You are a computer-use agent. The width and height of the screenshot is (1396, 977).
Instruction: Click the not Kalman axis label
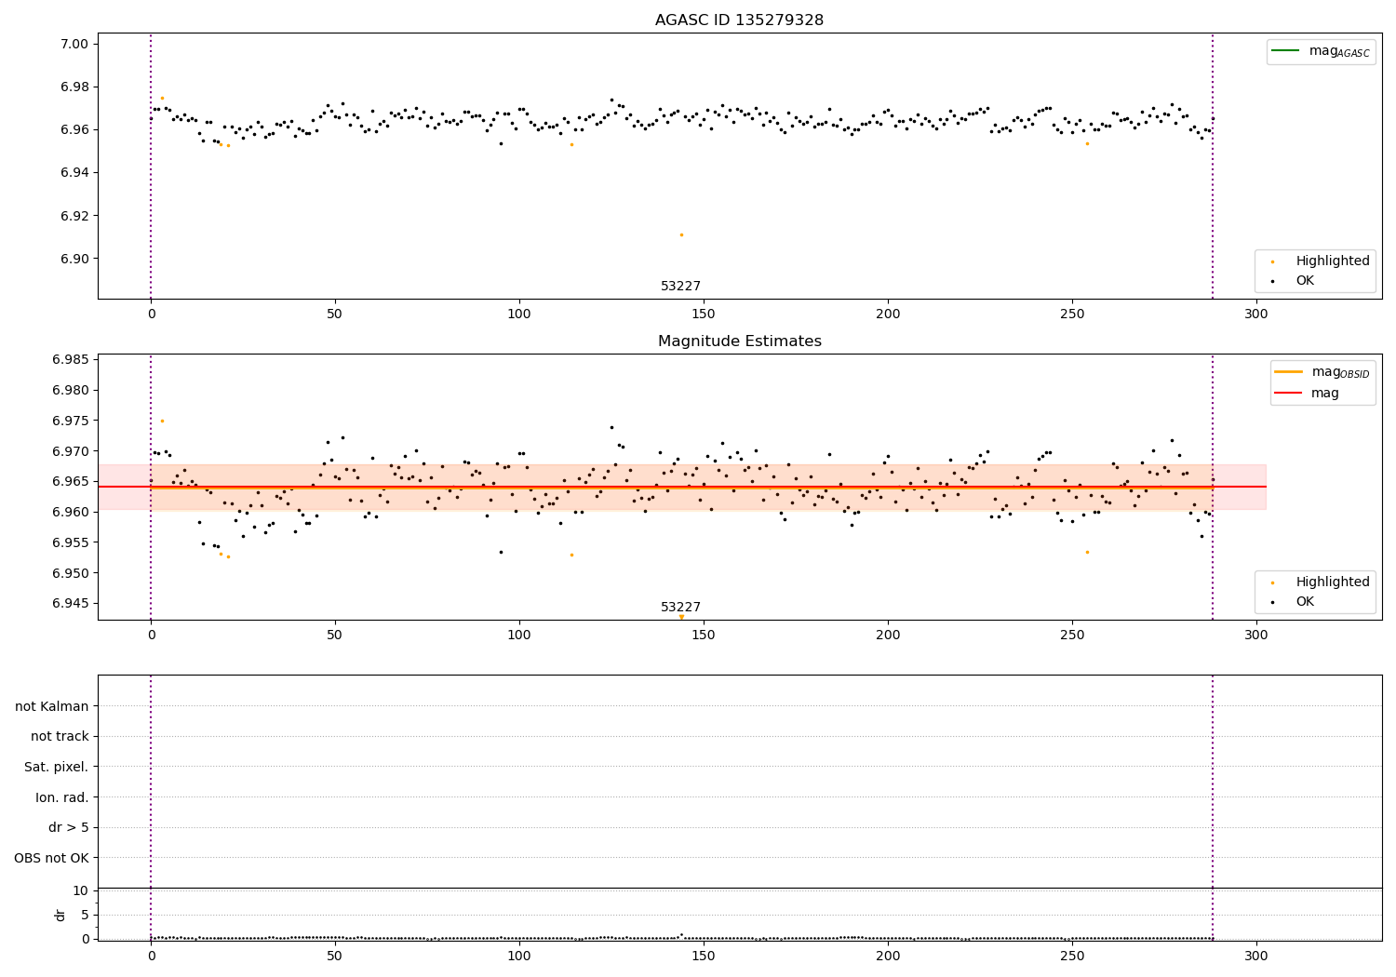point(52,706)
